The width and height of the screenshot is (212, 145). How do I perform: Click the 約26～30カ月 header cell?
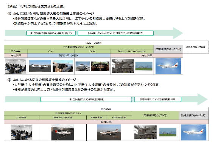pyautogui.click(x=94, y=43)
